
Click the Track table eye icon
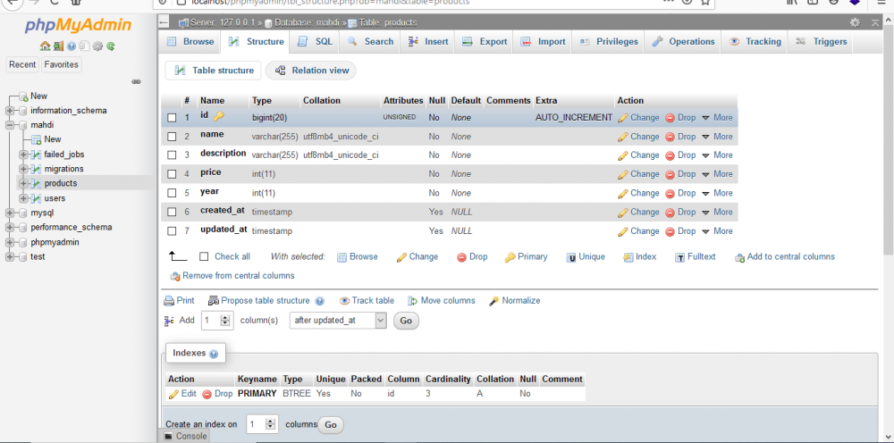click(x=344, y=301)
